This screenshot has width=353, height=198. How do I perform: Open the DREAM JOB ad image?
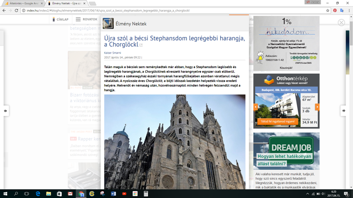pyautogui.click(x=286, y=151)
